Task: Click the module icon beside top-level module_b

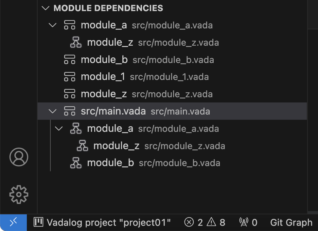Action: 70,59
